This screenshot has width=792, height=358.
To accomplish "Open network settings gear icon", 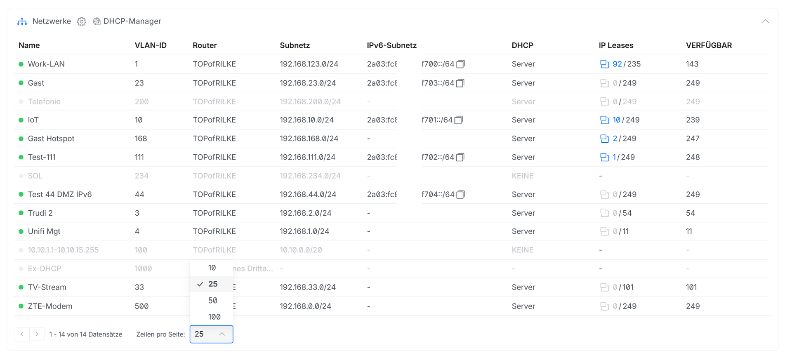I will pos(82,21).
